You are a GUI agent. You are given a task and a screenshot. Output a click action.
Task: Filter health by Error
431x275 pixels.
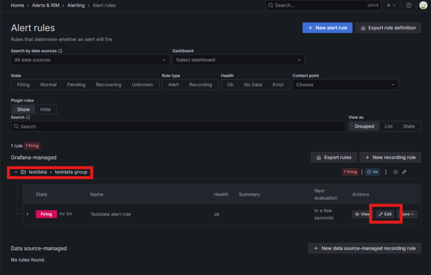pos(278,85)
